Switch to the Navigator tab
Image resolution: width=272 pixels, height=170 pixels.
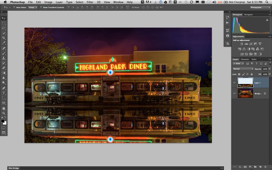pyautogui.click(x=248, y=14)
